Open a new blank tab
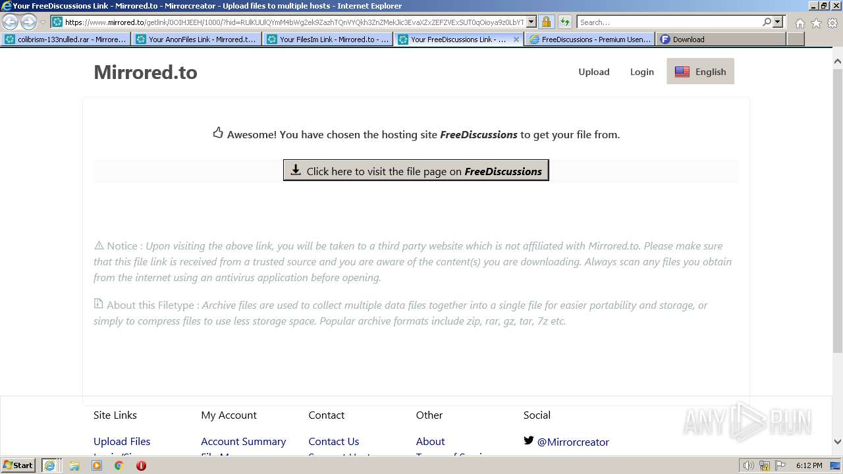843x474 pixels. tap(796, 39)
